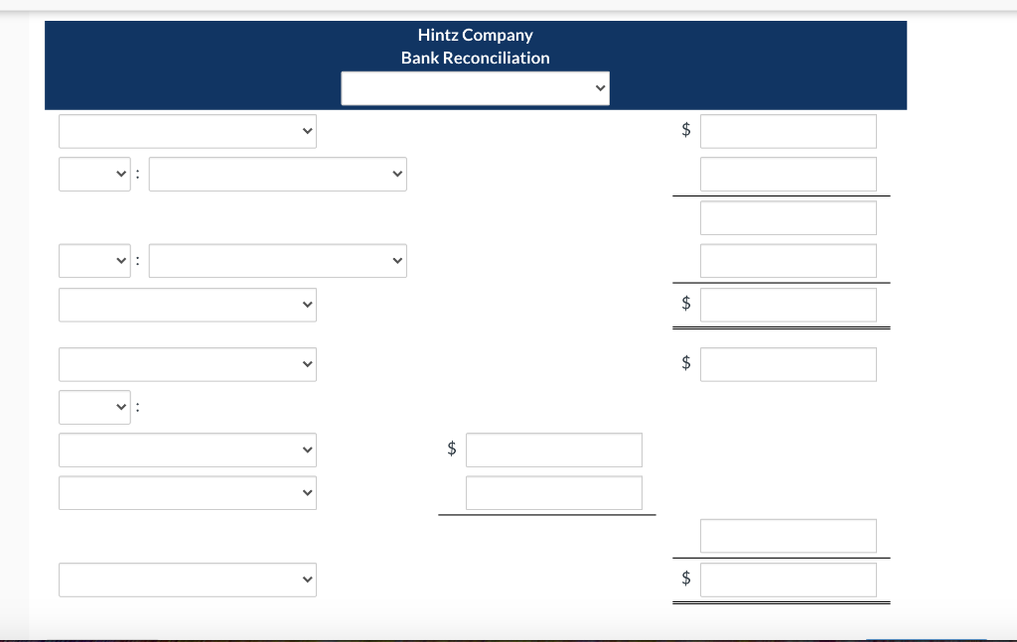Open the date dropdown in the blue header
The width and height of the screenshot is (1017, 642).
click(x=475, y=87)
